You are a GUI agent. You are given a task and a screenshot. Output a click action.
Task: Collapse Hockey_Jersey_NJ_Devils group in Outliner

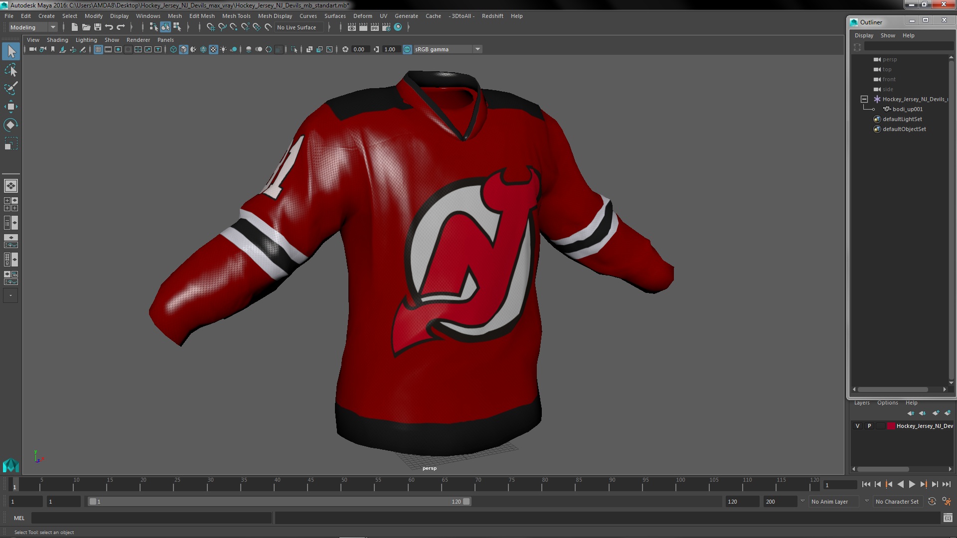(x=864, y=99)
